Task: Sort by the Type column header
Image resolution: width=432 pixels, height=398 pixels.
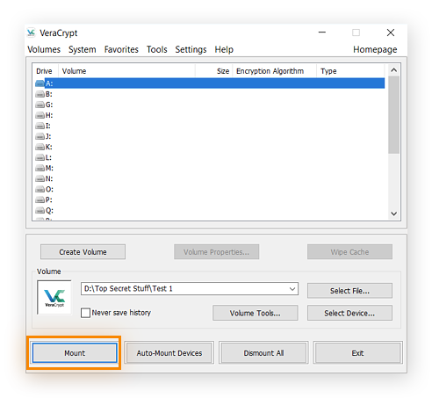Action: tap(350, 71)
